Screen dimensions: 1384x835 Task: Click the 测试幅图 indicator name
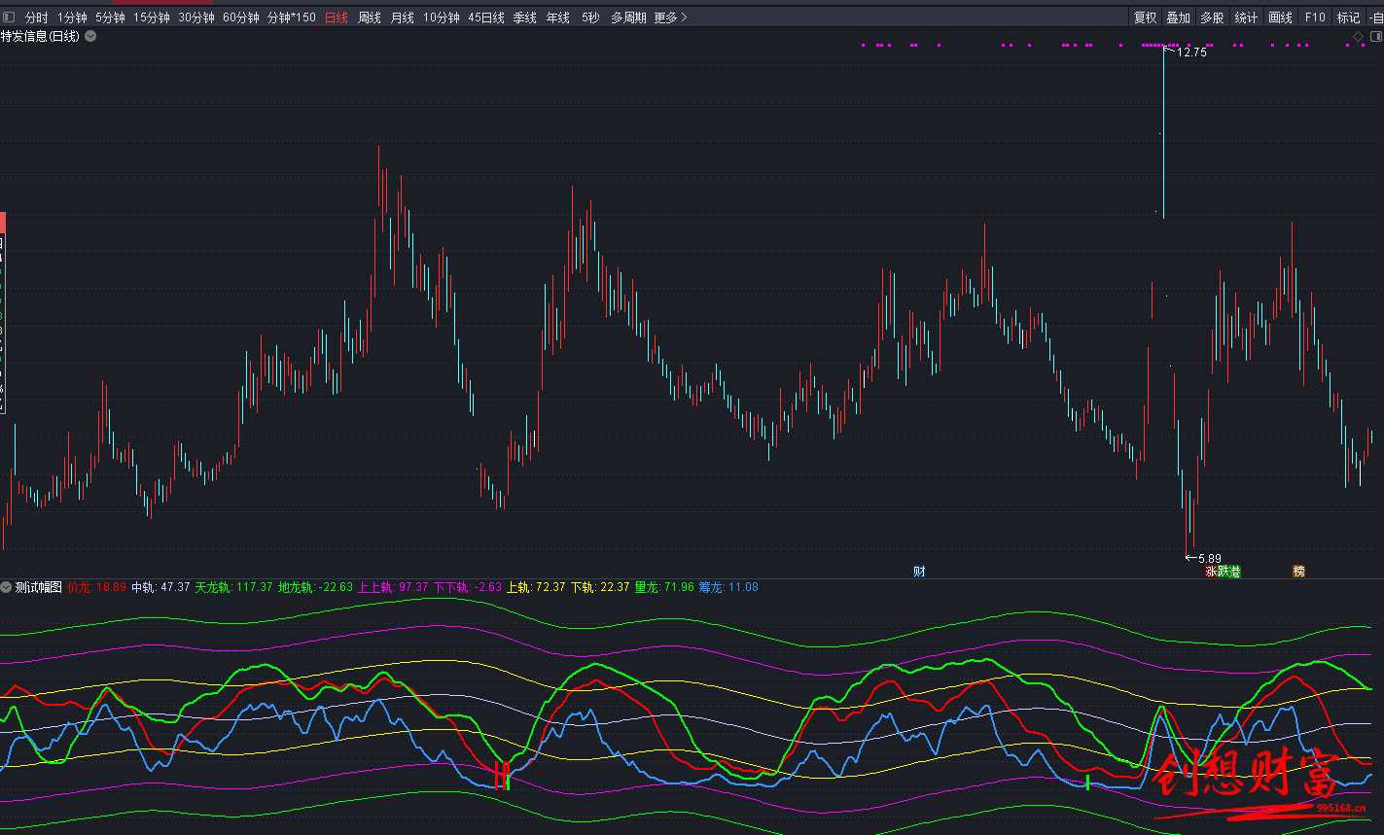[38, 587]
